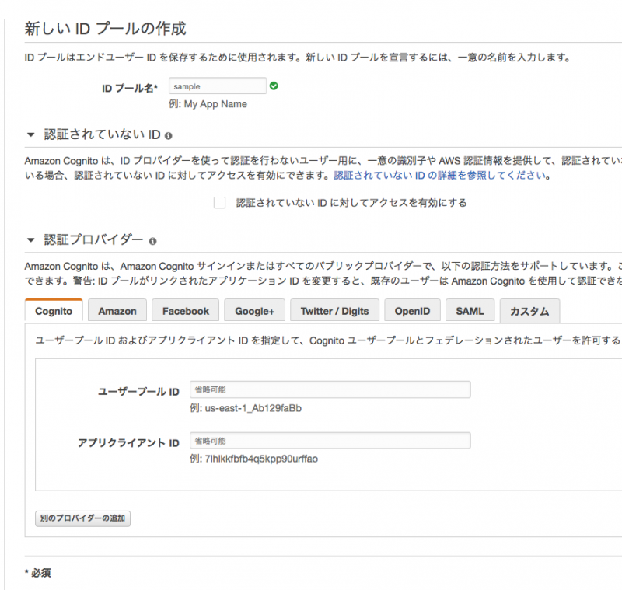Screen dimensions: 622x590
Task: Switch to the Facebook provider tab
Action: [185, 309]
